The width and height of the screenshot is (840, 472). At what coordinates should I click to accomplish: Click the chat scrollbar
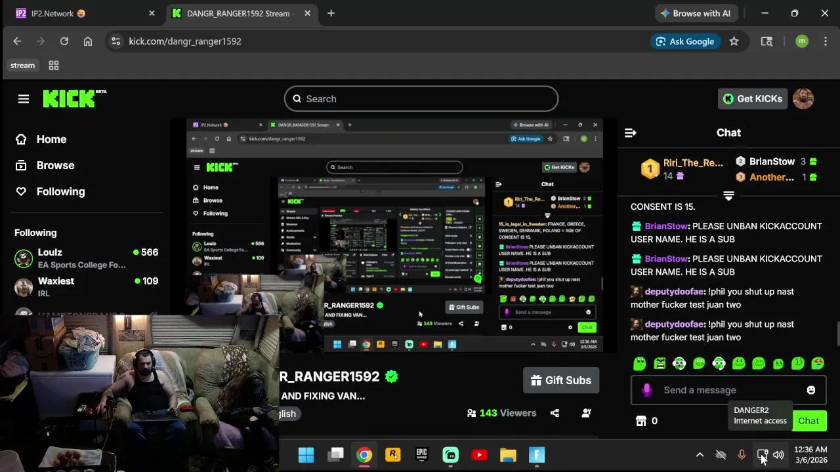coord(837,334)
